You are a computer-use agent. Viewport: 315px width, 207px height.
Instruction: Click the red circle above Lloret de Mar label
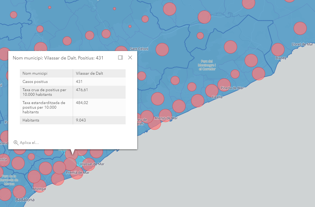(x=300, y=28)
